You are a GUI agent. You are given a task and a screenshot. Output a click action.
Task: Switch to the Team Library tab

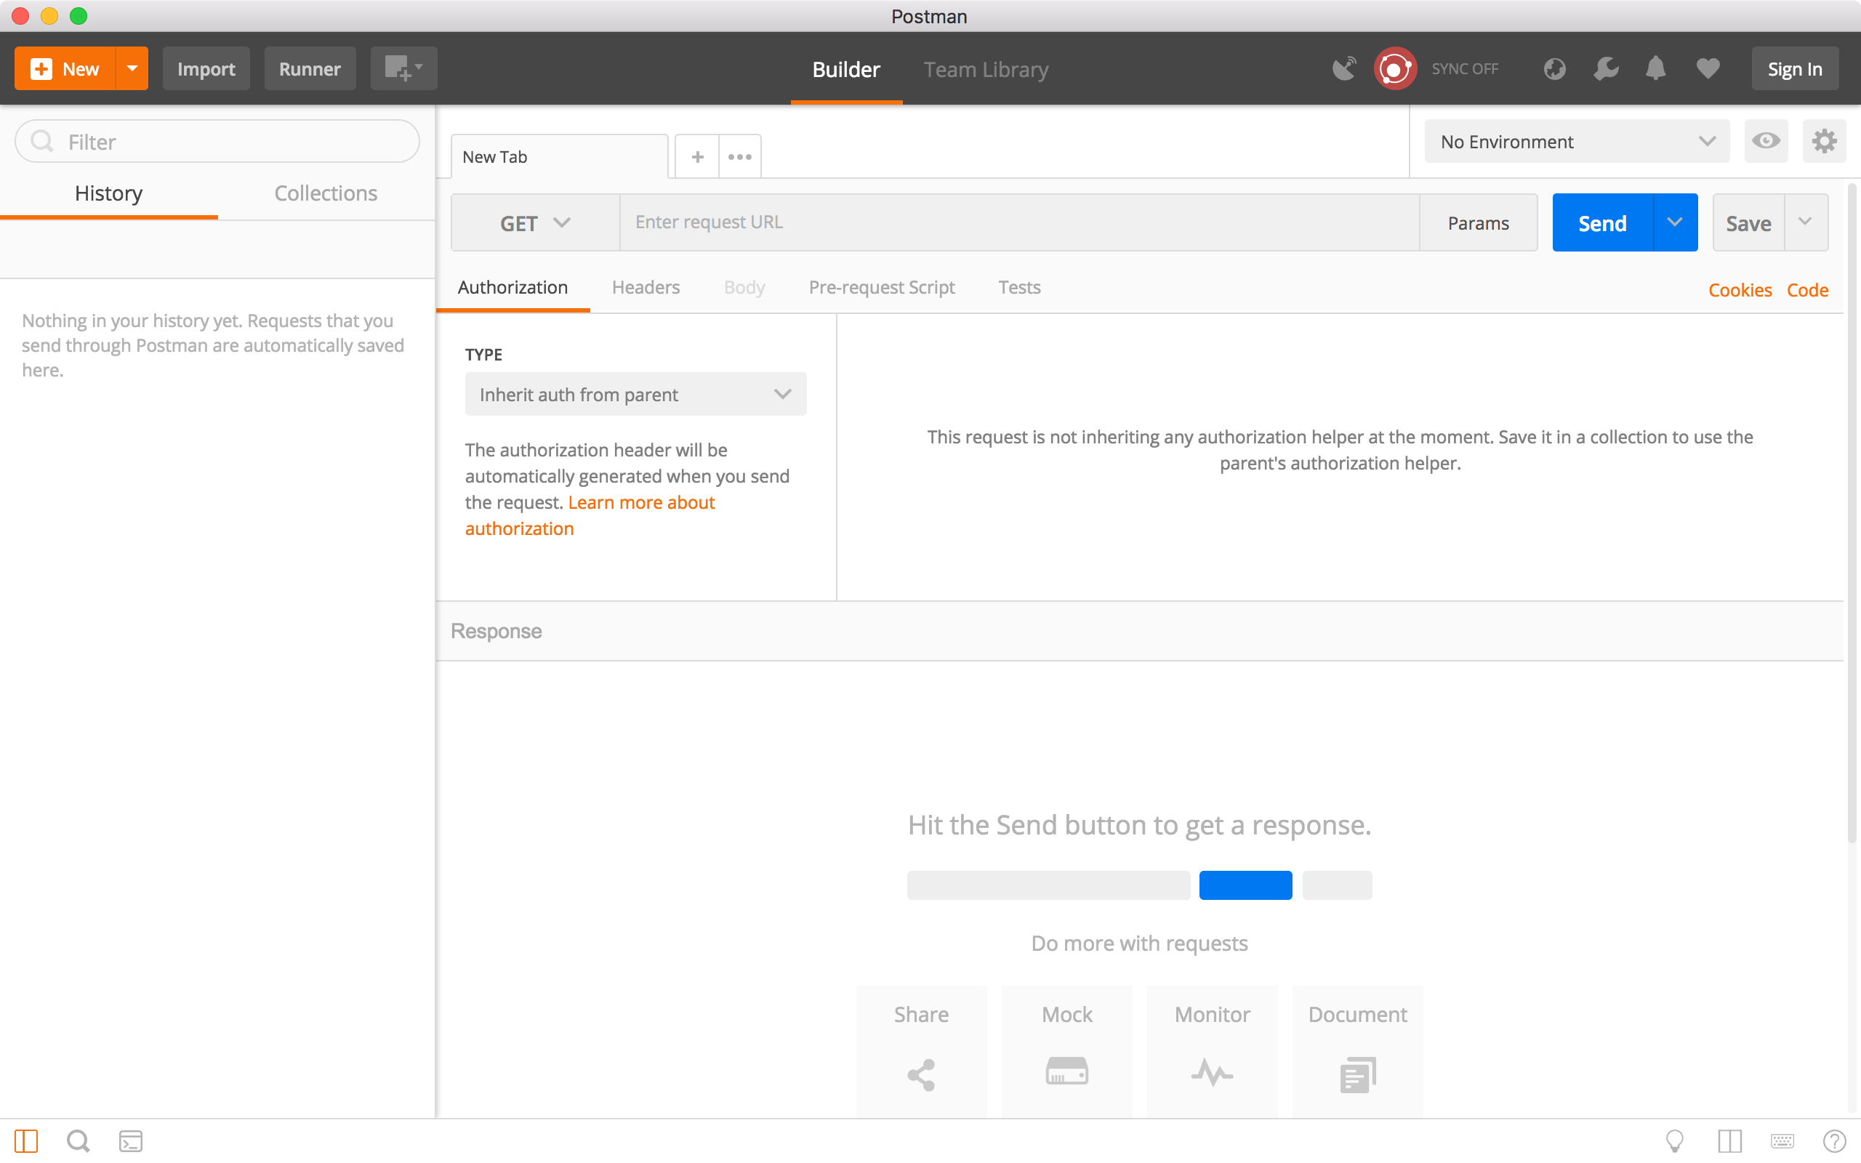[986, 69]
